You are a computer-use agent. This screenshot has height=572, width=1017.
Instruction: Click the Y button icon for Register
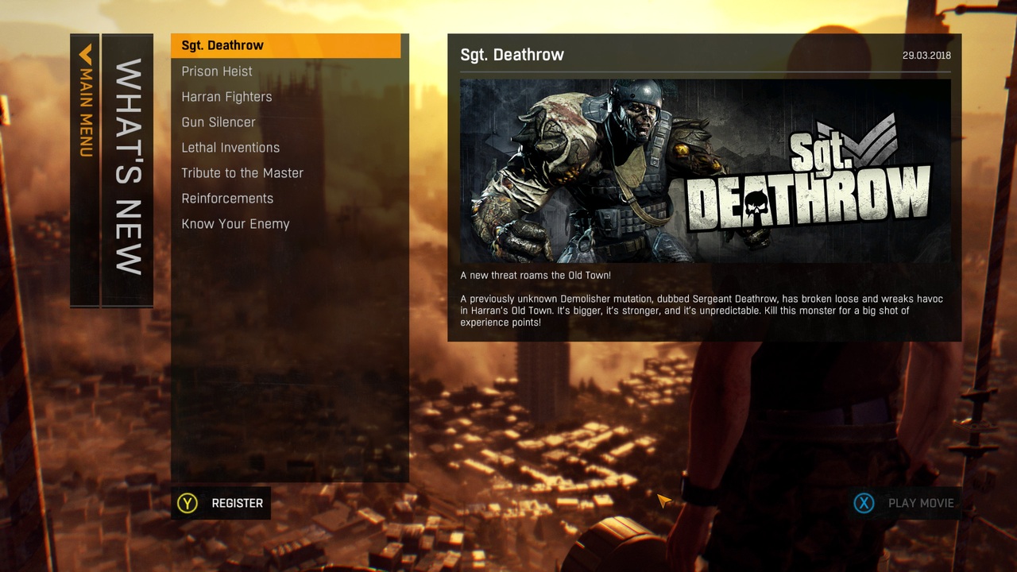click(188, 503)
